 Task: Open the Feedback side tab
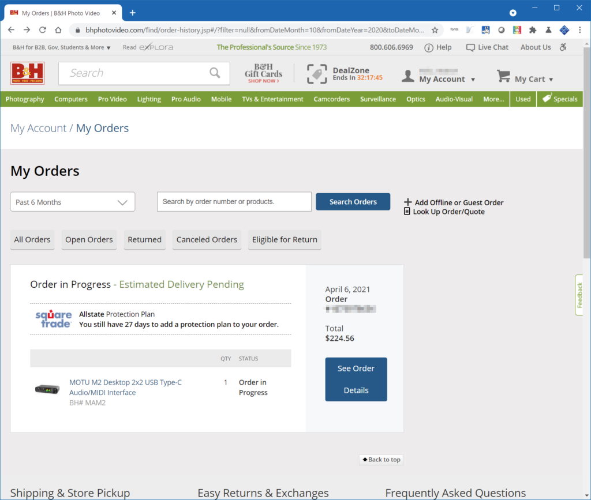(x=579, y=295)
